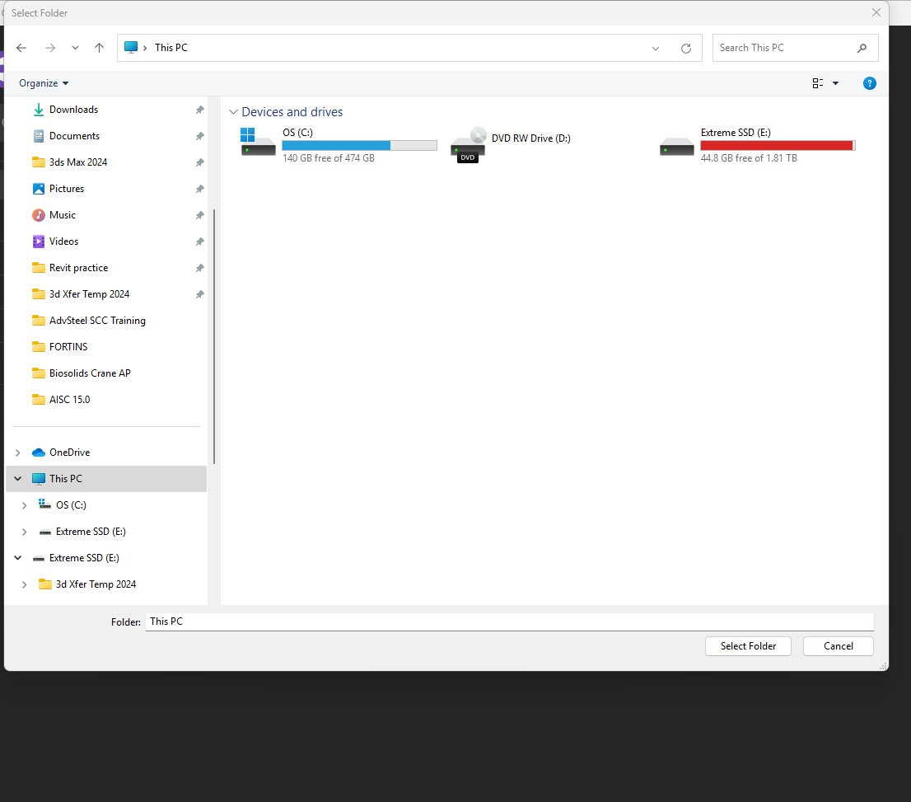Select OS (C:) in navigation tree
This screenshot has height=802, width=911.
[71, 505]
